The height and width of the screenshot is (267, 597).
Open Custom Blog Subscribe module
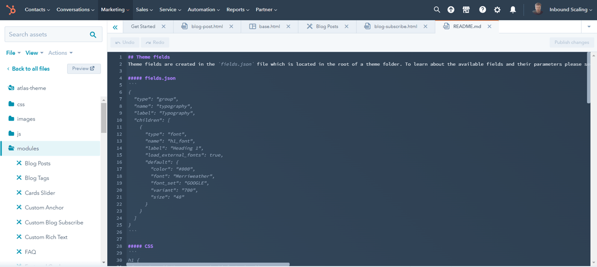[x=54, y=222]
